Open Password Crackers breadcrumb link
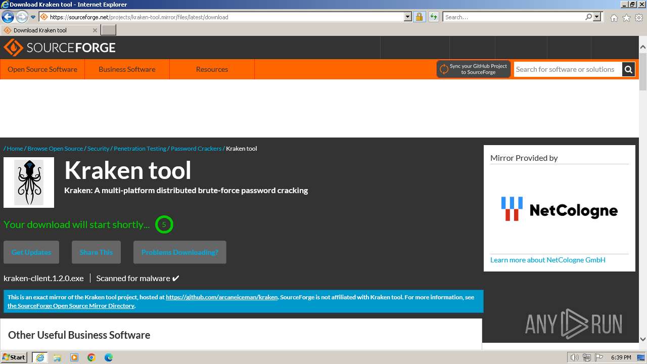The height and width of the screenshot is (364, 647). 196,149
